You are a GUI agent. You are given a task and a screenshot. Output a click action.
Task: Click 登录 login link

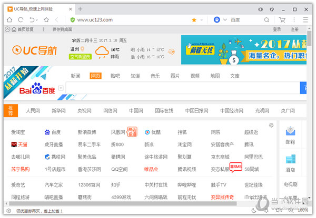pyautogui.click(x=277, y=29)
